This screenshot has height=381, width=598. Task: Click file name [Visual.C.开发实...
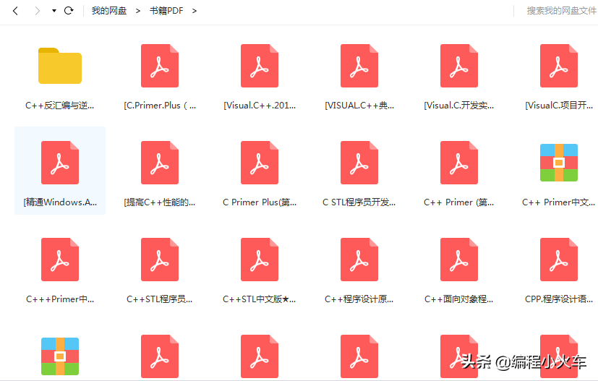coord(458,106)
